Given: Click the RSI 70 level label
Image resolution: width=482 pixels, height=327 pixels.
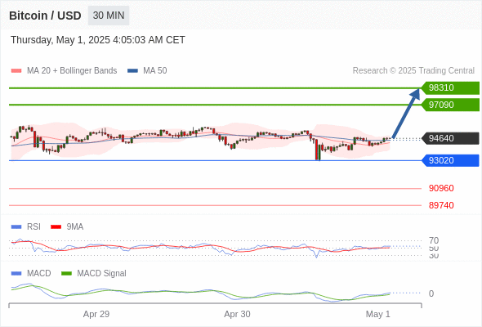Looking at the screenshot, I should pyautogui.click(x=434, y=240).
